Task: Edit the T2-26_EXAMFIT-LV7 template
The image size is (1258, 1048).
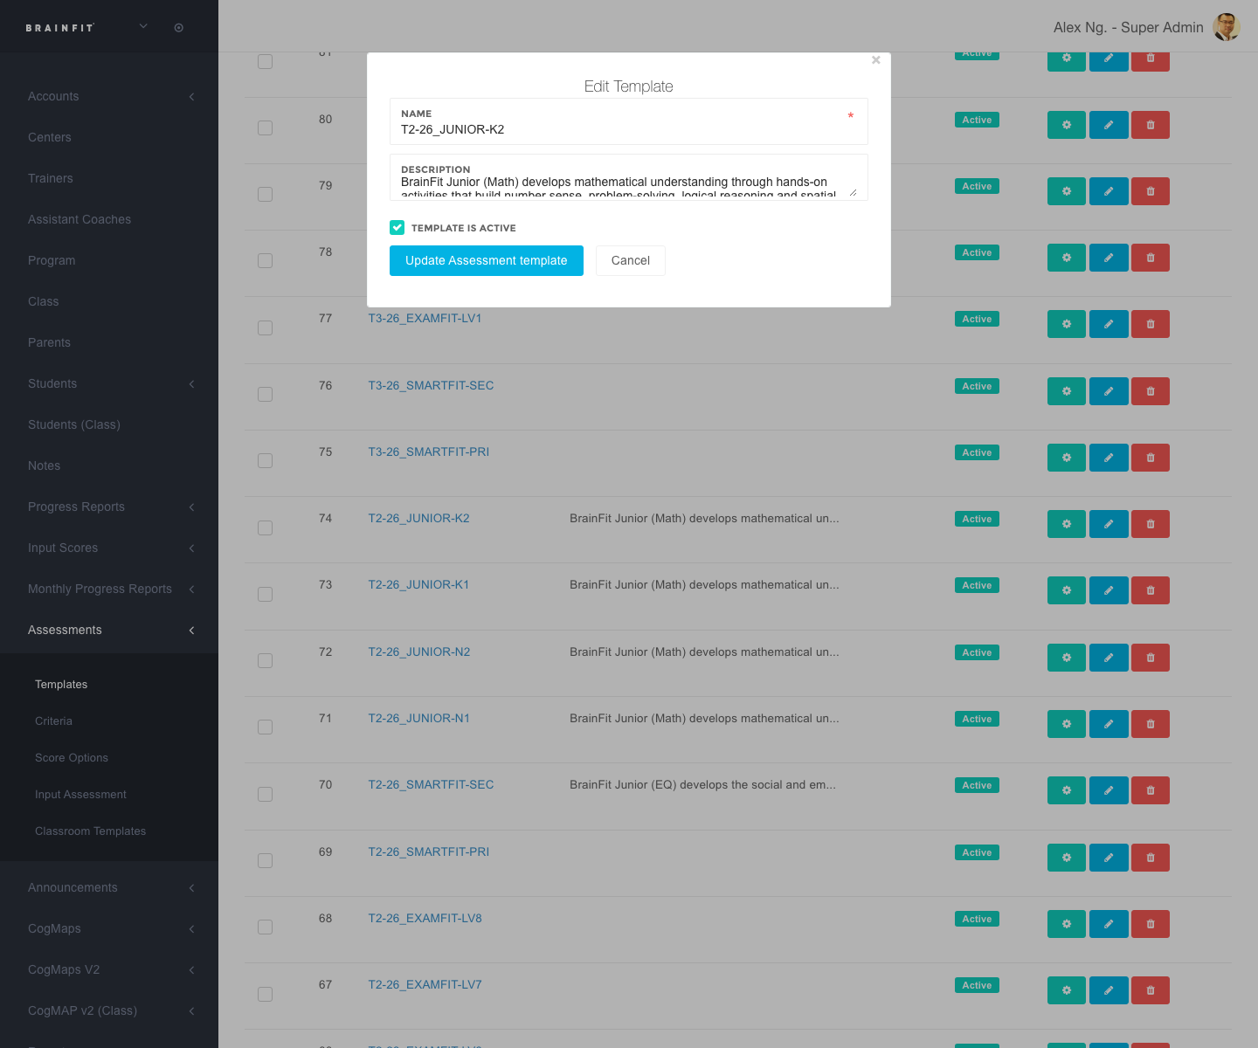Action: [1109, 990]
